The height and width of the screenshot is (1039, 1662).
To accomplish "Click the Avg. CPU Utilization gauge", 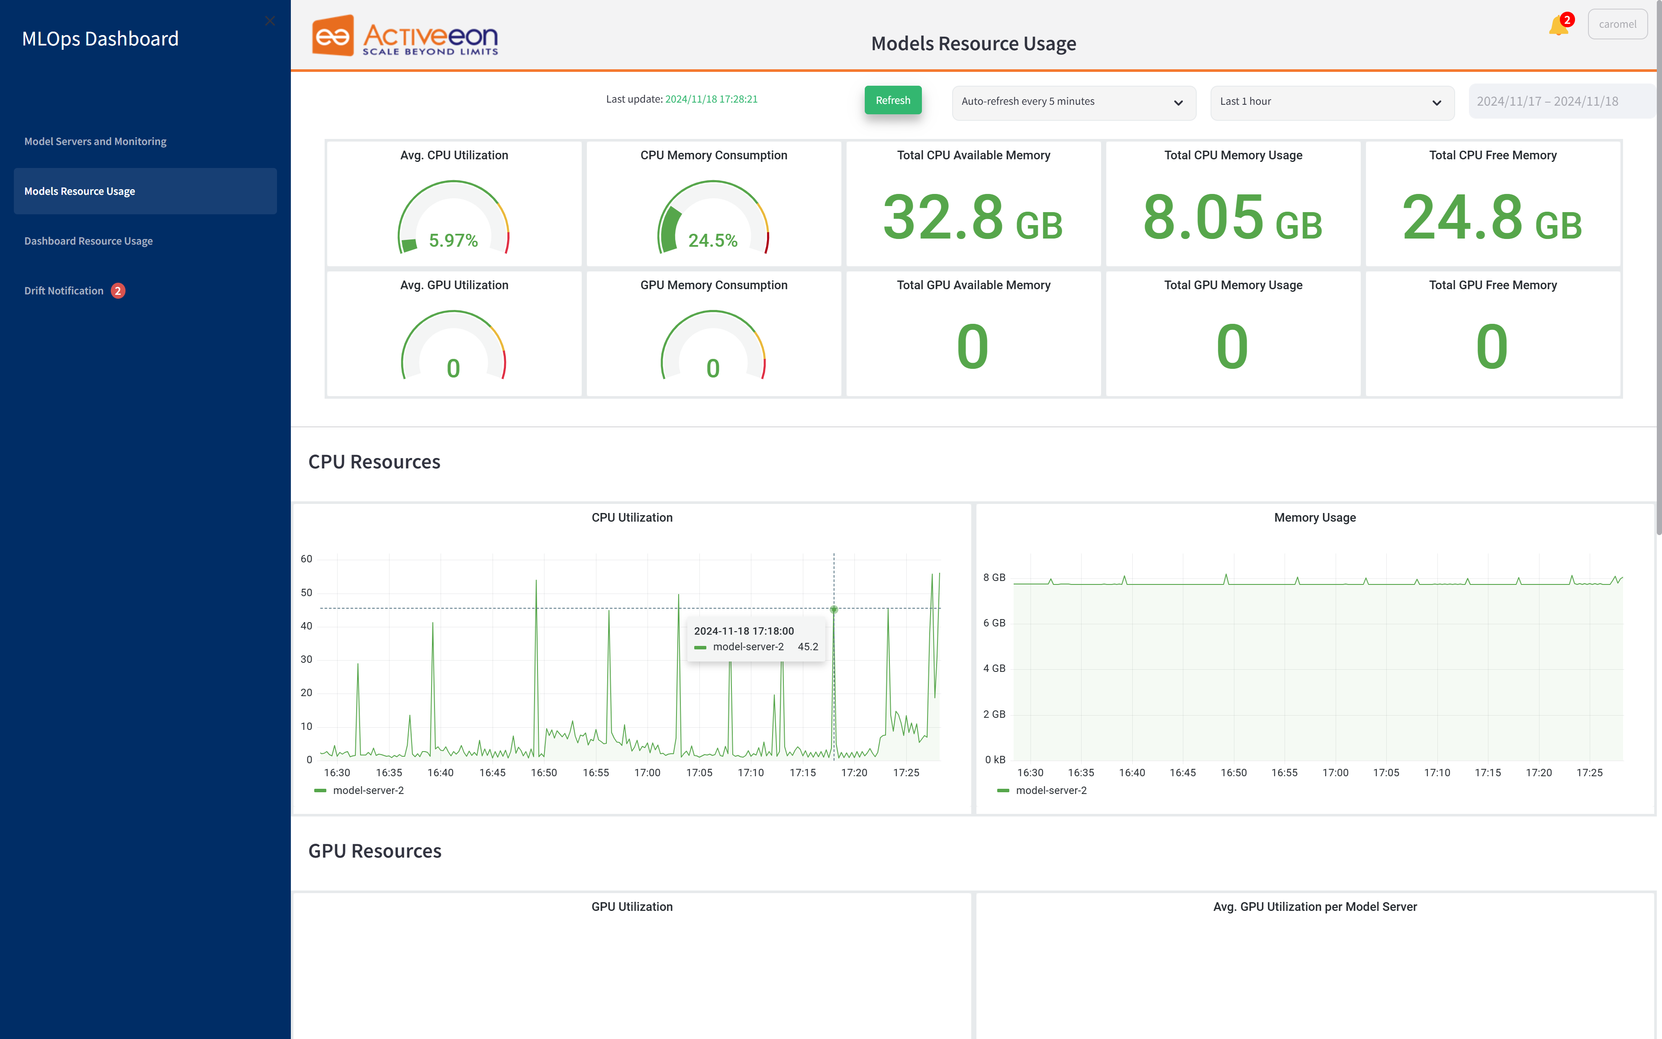I will click(453, 216).
